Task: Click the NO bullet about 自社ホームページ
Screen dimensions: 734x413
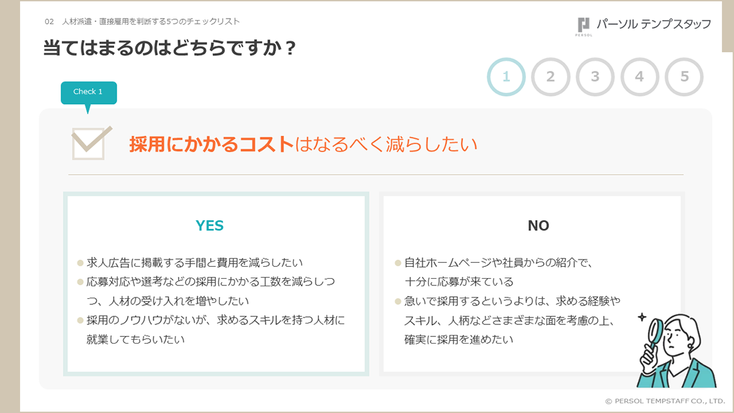Action: [x=494, y=272]
